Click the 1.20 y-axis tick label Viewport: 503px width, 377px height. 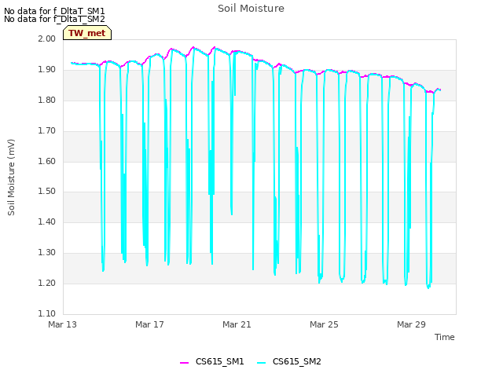pyautogui.click(x=47, y=283)
